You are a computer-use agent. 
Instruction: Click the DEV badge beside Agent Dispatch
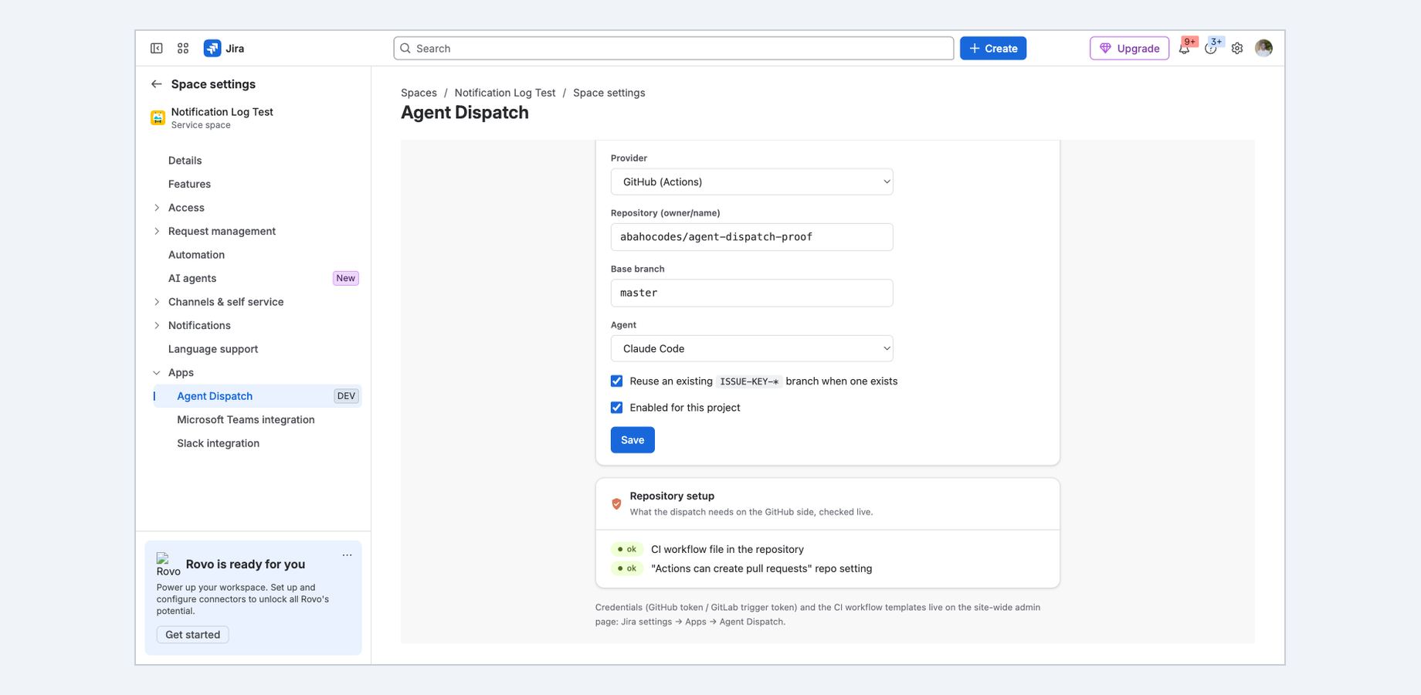pyautogui.click(x=346, y=396)
